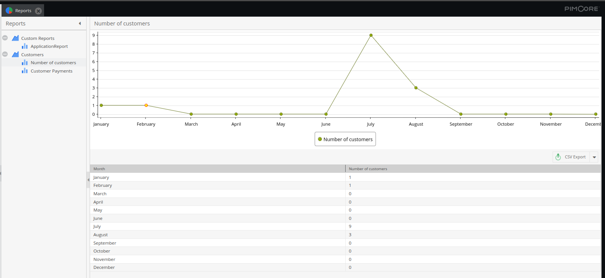Viewport: 605px width, 278px height.
Task: Click the splitter collapse arrow beside table
Action: pyautogui.click(x=88, y=180)
